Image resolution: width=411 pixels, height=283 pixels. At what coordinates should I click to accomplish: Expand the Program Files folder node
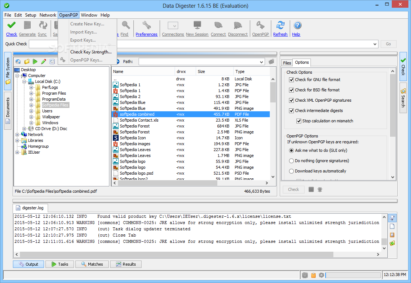(31, 93)
